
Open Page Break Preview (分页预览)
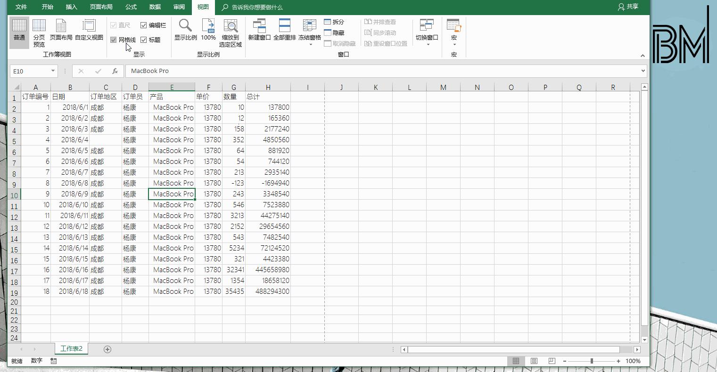pyautogui.click(x=39, y=32)
